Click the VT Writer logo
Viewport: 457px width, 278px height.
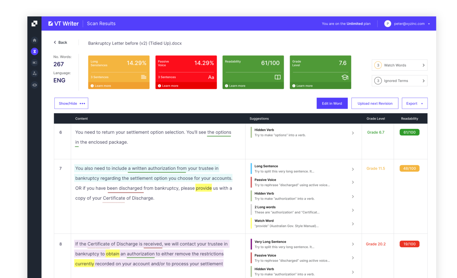[x=63, y=23]
